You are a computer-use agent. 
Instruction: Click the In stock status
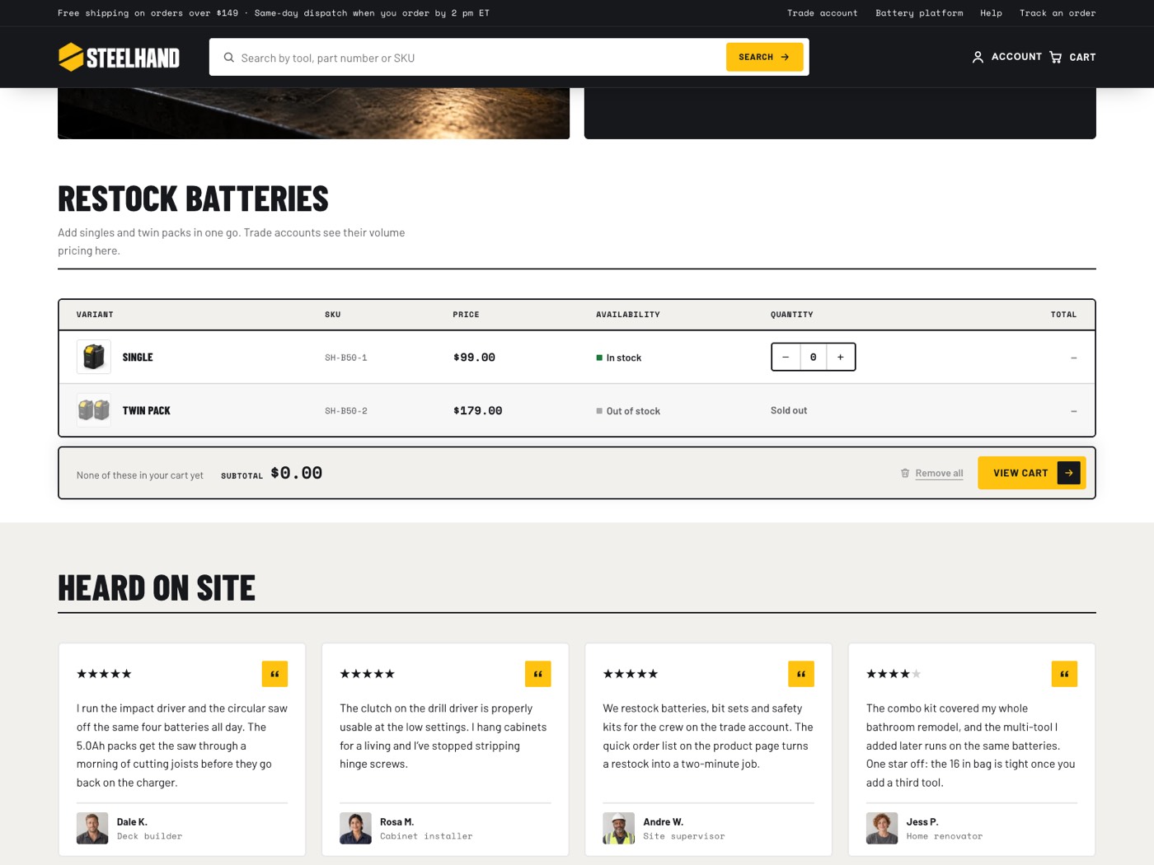point(618,358)
